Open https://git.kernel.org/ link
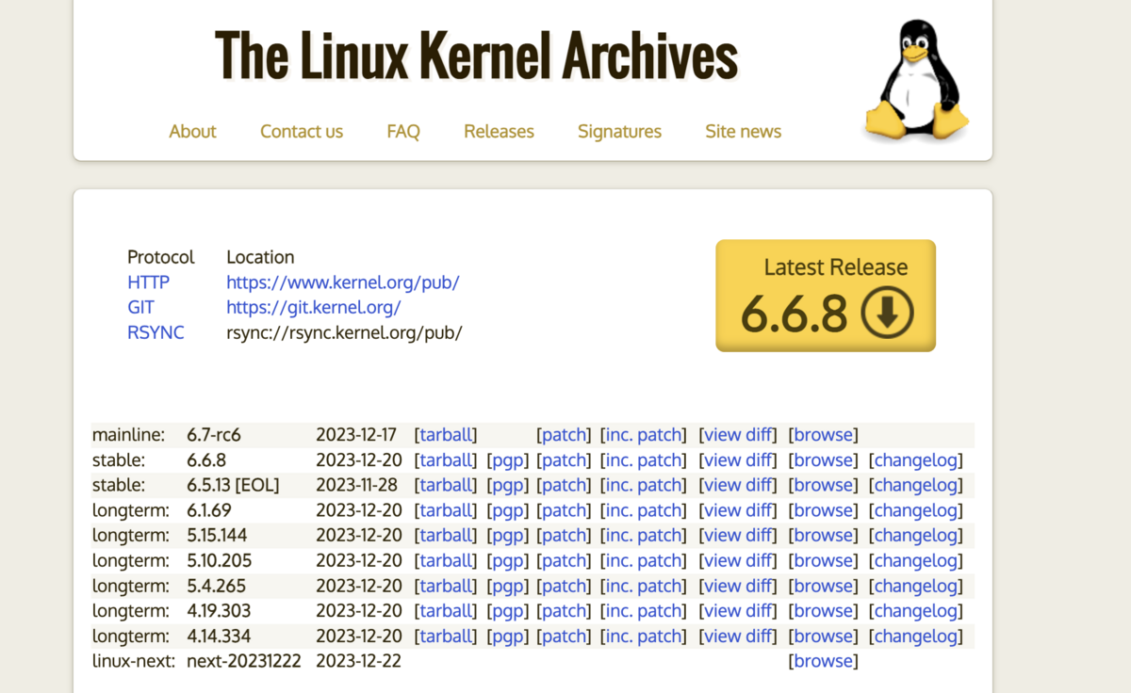The width and height of the screenshot is (1131, 693). 314,307
